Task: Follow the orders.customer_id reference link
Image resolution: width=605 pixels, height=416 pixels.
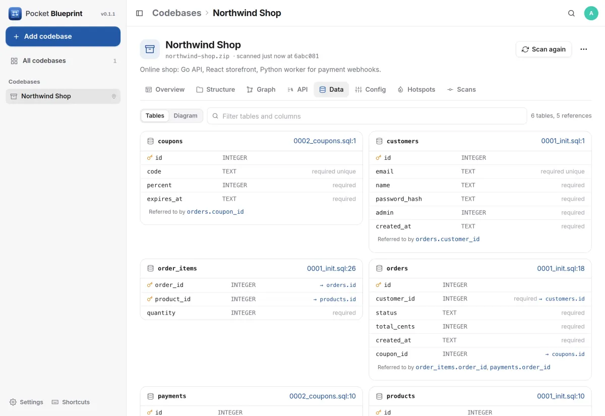Action: [448, 240]
